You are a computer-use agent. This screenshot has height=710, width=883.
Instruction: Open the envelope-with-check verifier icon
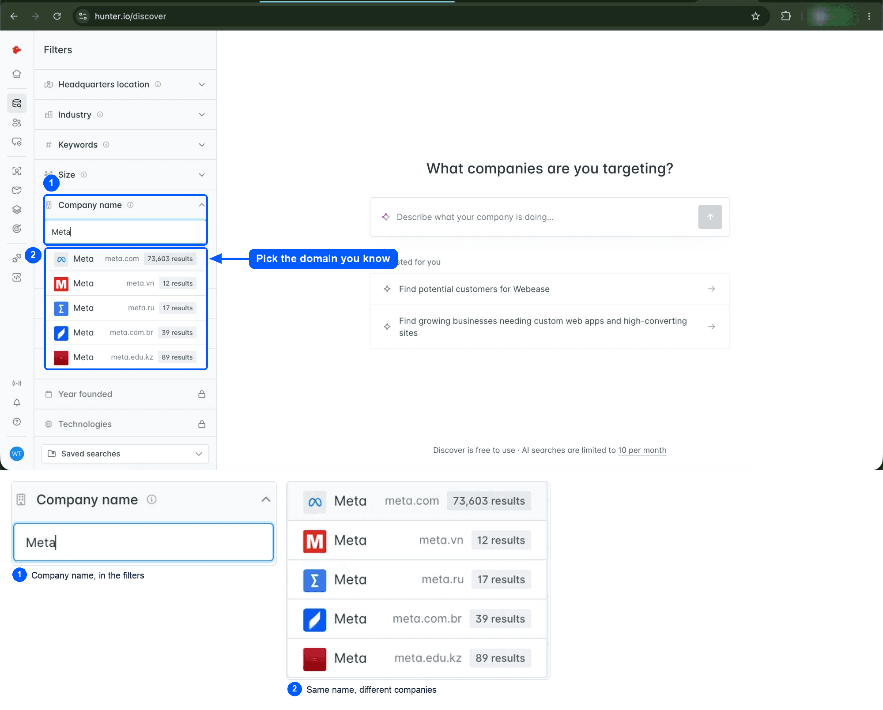pos(17,190)
